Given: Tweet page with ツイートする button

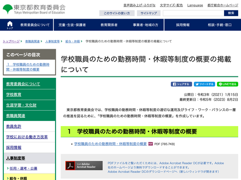Looking at the screenshot, I should click(x=205, y=84).
